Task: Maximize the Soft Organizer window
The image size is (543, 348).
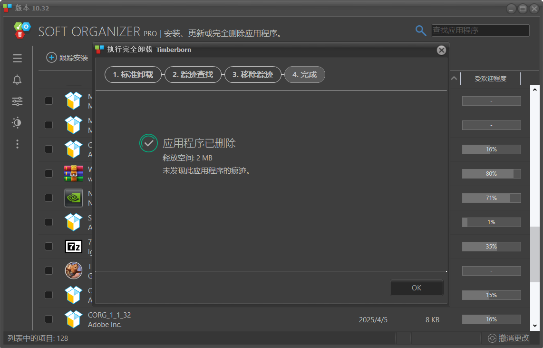Action: [523, 9]
